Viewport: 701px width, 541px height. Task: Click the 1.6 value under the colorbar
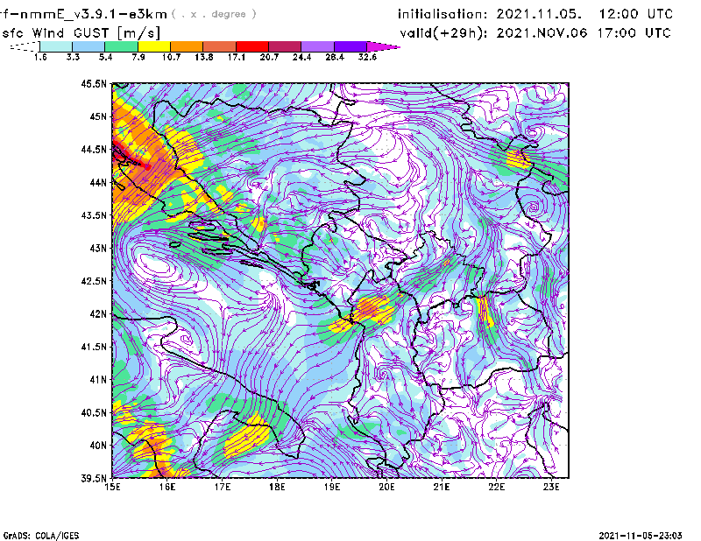tap(40, 57)
